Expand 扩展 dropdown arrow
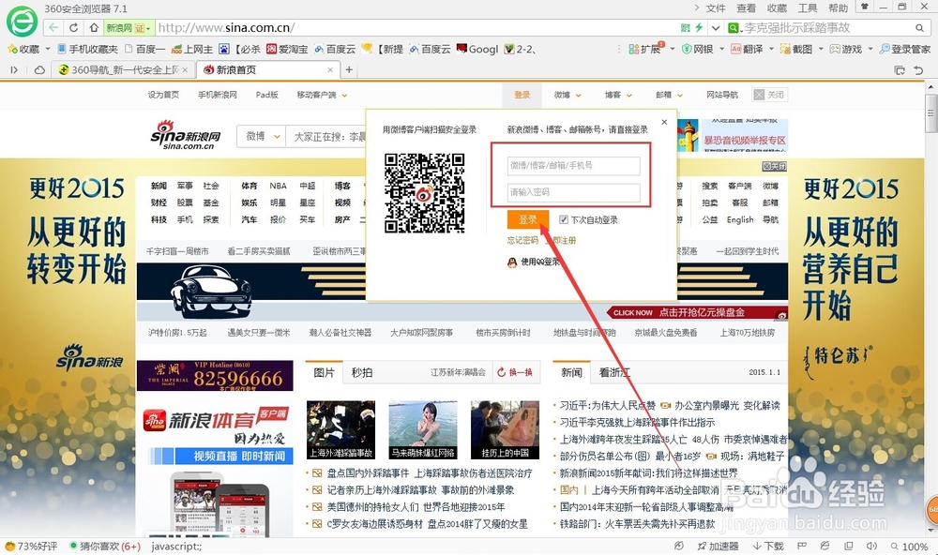The width and height of the screenshot is (938, 555). (673, 49)
